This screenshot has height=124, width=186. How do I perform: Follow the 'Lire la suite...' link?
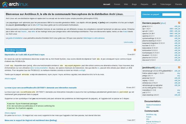[129, 42]
